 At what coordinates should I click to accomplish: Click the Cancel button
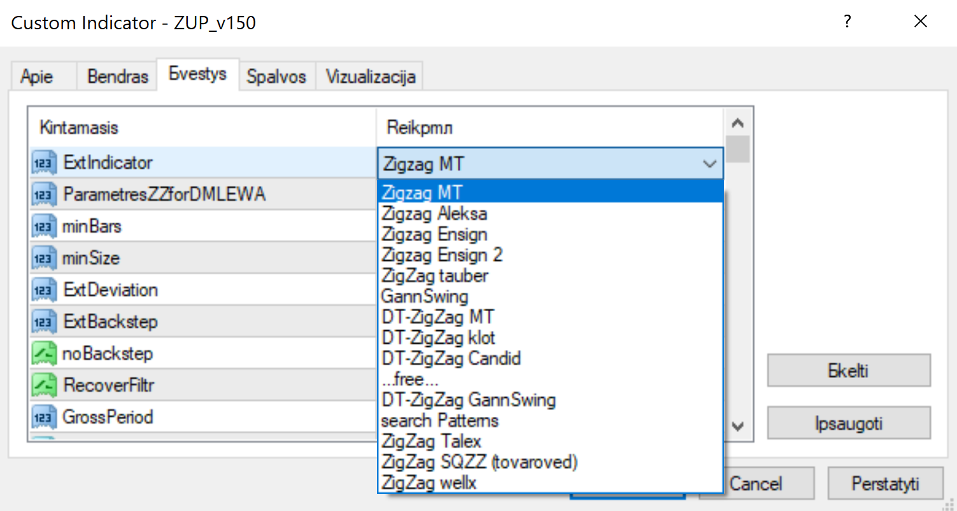pyautogui.click(x=756, y=484)
